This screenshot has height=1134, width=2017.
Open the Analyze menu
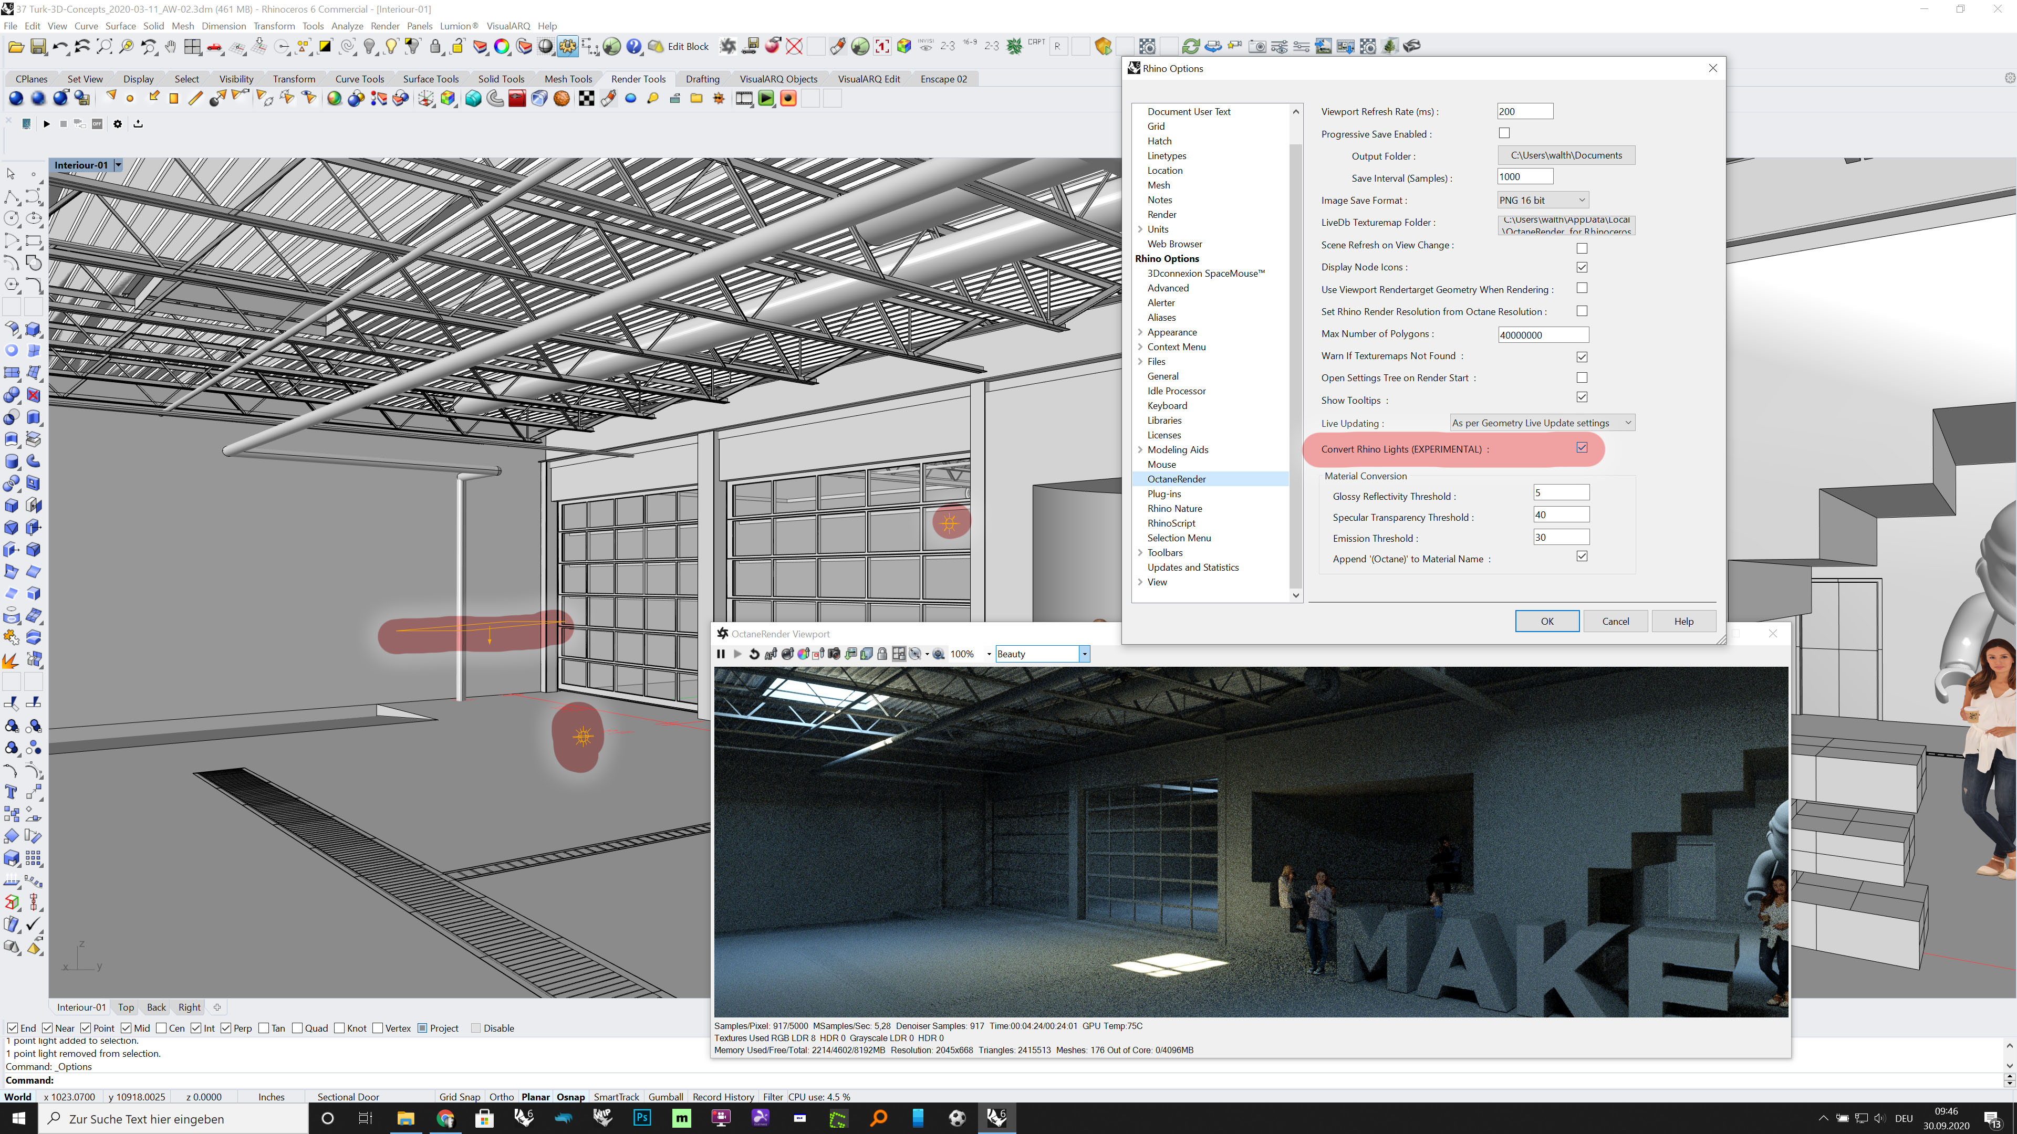[x=347, y=26]
